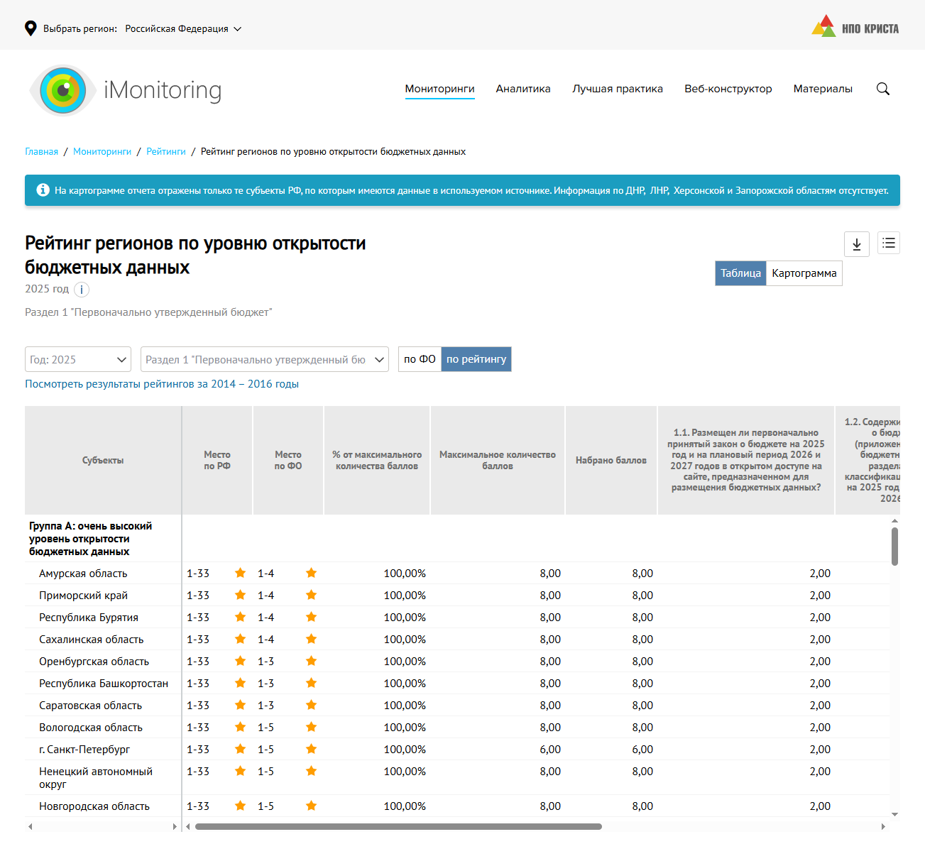Toggle sorting to по ФО

pos(420,359)
